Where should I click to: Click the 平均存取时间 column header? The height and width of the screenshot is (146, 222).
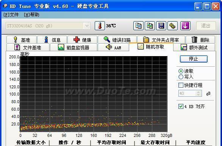tap(111, 143)
